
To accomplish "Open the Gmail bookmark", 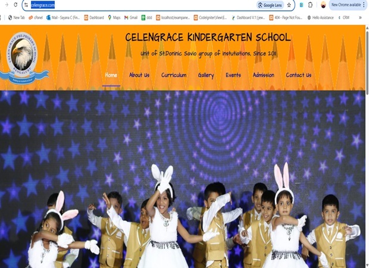I will (130, 18).
